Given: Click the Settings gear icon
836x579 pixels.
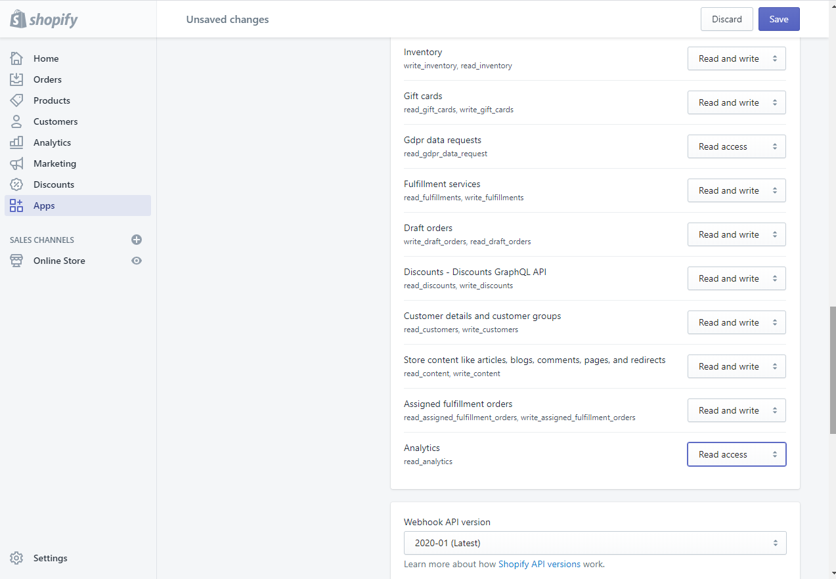Looking at the screenshot, I should click(x=16, y=558).
